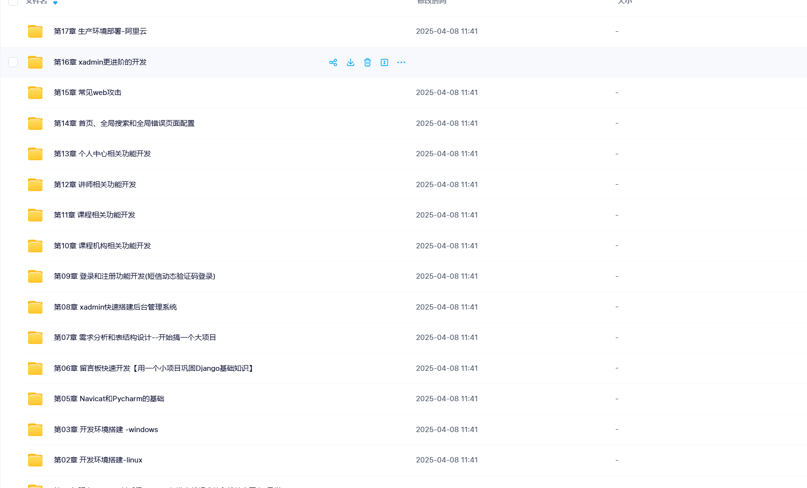
Task: Open 第03章 开发环境搭建 -windows folder
Action: [x=106, y=430]
